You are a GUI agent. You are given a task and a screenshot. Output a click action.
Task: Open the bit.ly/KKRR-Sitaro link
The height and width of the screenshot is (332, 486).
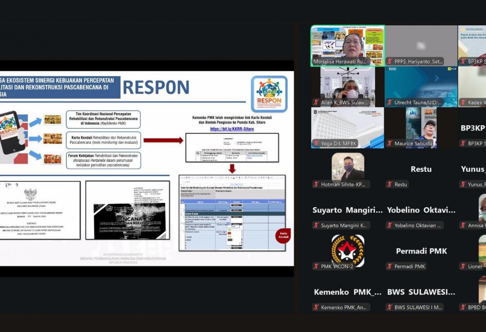232,129
